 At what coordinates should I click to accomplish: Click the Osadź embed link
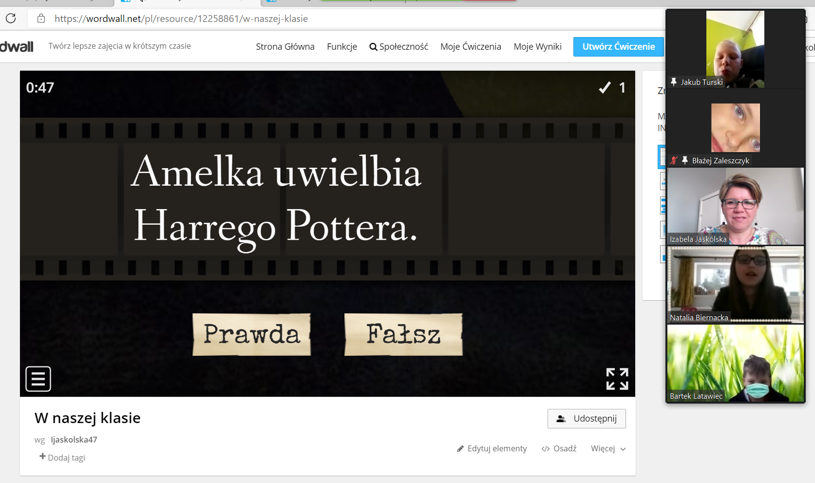[x=559, y=448]
